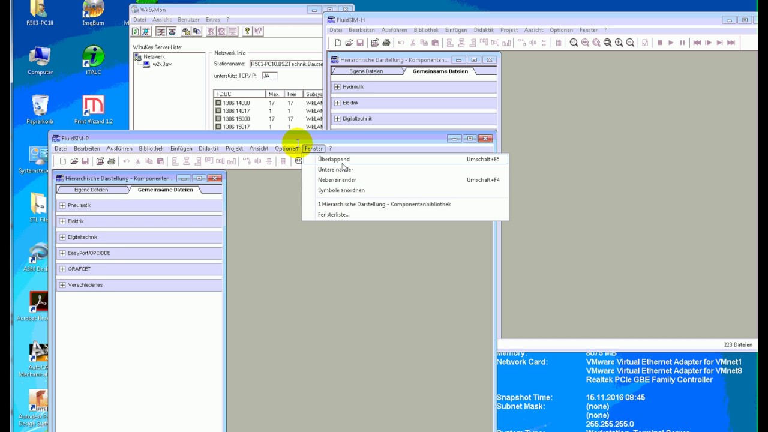
Task: Open Extras menu in WkSvMon
Action: click(x=212, y=20)
